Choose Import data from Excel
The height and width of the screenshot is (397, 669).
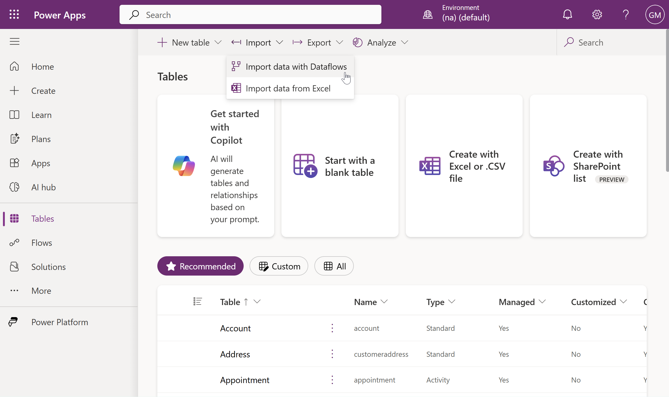[288, 88]
